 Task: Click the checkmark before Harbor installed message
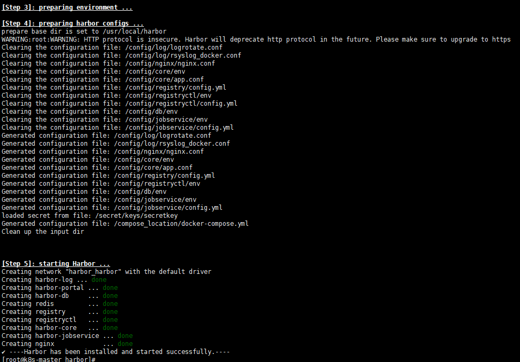pyautogui.click(x=3, y=352)
